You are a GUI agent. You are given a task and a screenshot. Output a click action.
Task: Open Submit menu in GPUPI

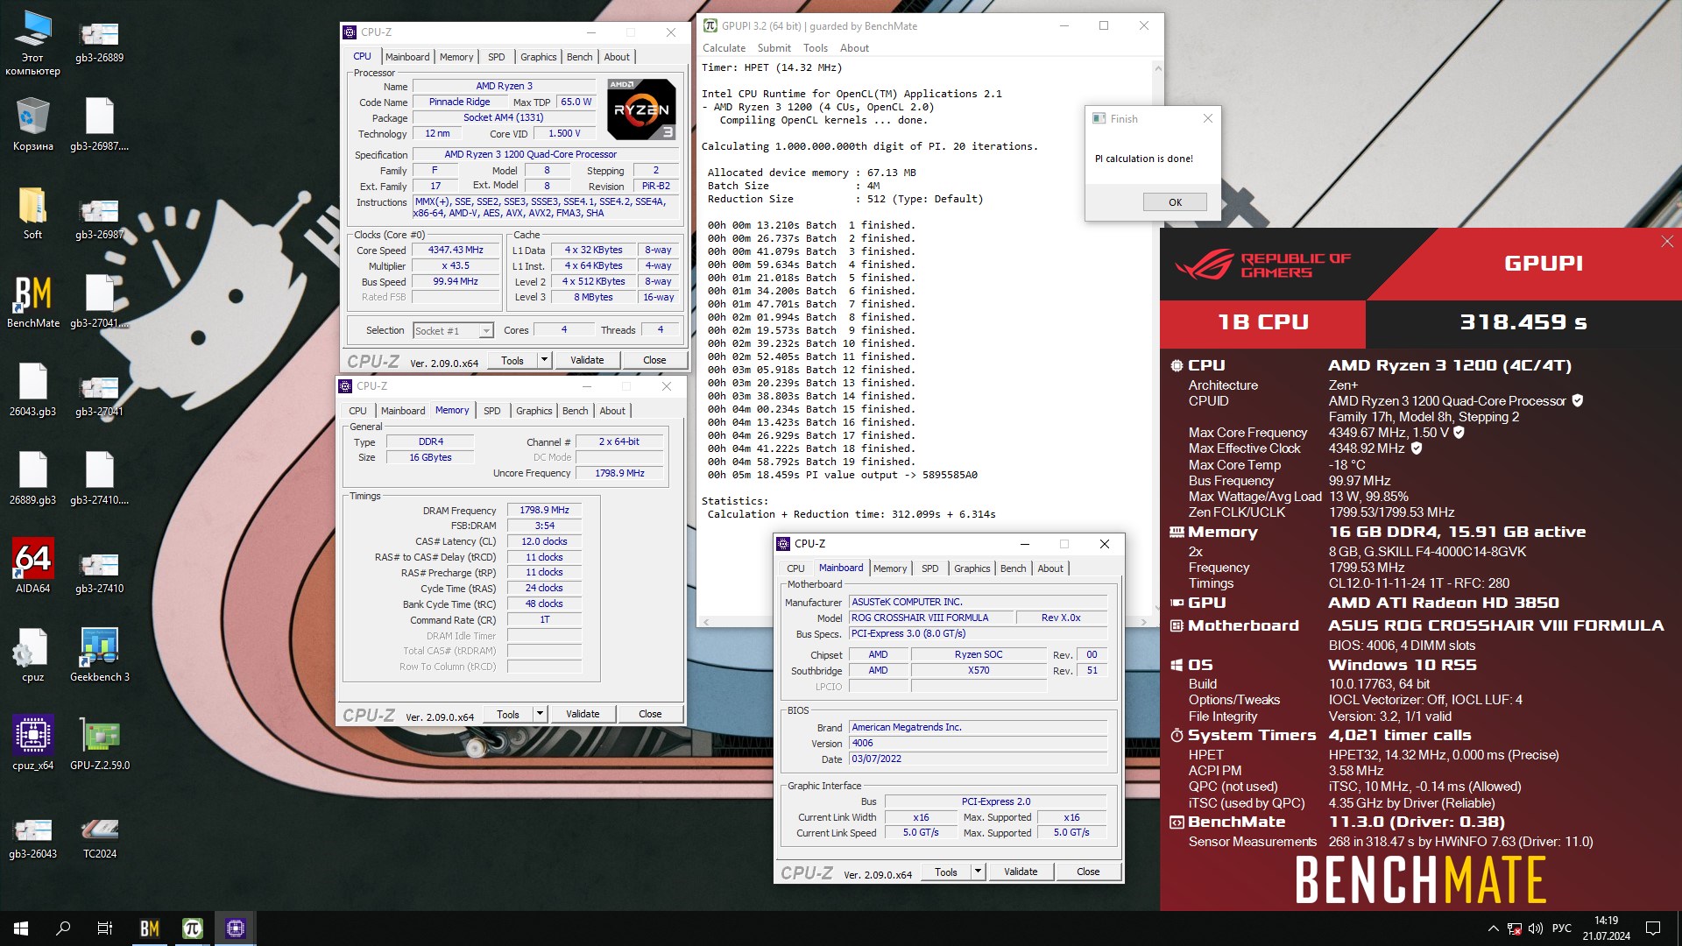tap(774, 48)
